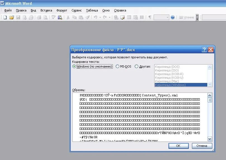
Task: Toggle the paragraph marks ¶ icon
Action: 150,17
